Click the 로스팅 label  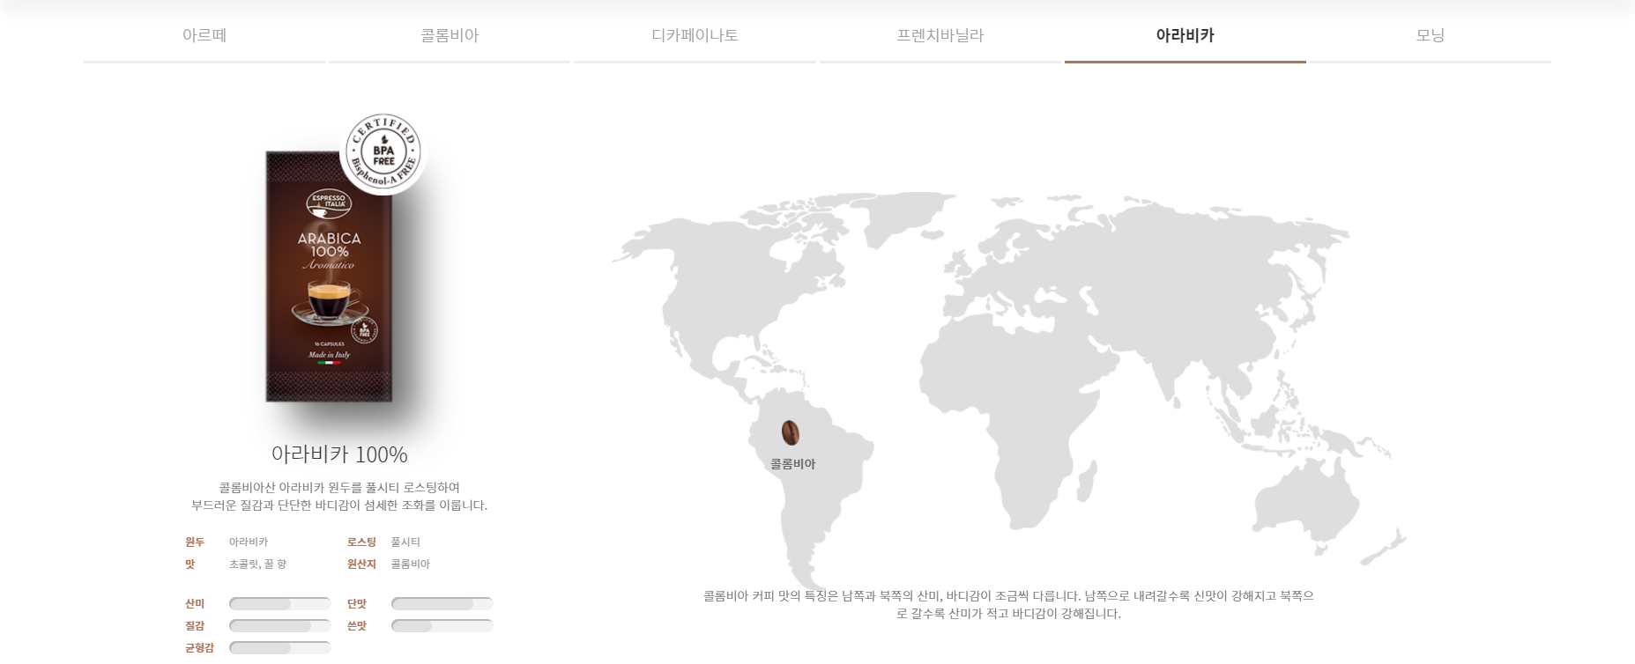[361, 542]
